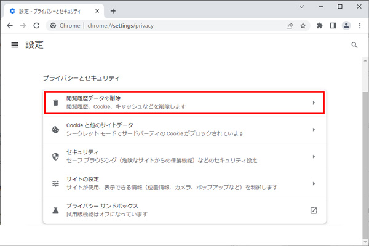
Task: Open the external link icon for プライバシー サンドボックス
Action: point(314,210)
